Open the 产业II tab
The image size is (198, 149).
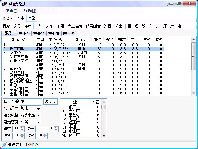[39, 34]
